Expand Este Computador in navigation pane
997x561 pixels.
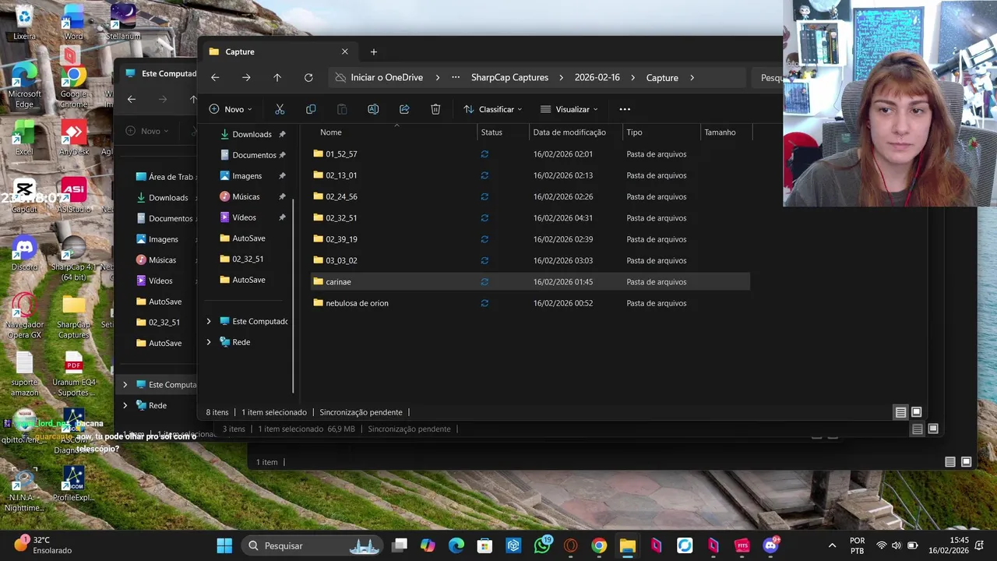pyautogui.click(x=208, y=321)
